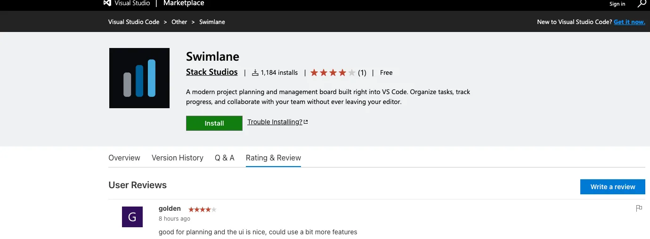Follow the Get it now link
This screenshot has height=239, width=650.
(x=629, y=22)
